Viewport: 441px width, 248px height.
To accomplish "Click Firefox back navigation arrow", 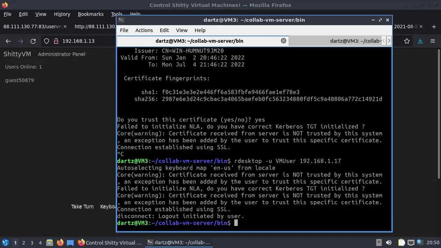I will click(8, 41).
